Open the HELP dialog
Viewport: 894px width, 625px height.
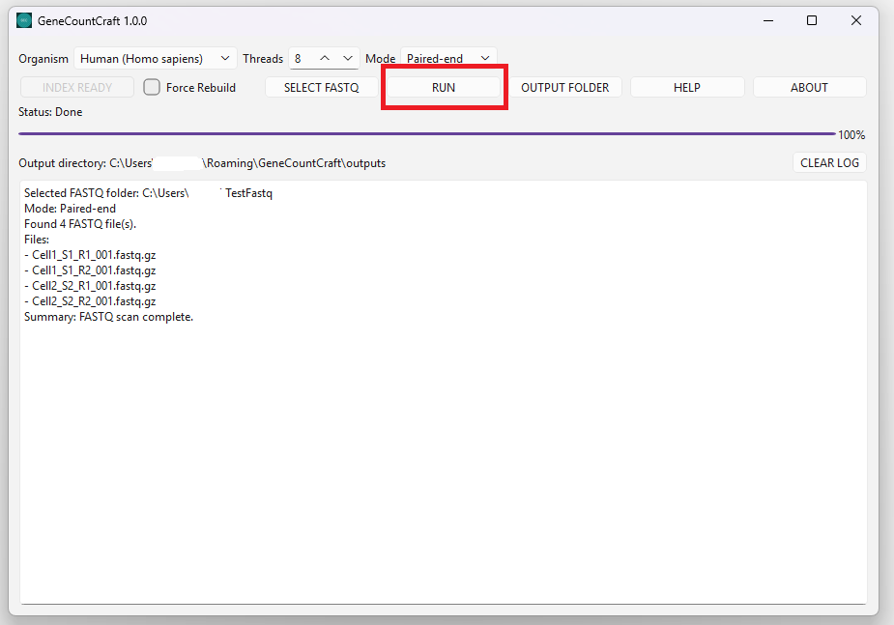(x=687, y=87)
